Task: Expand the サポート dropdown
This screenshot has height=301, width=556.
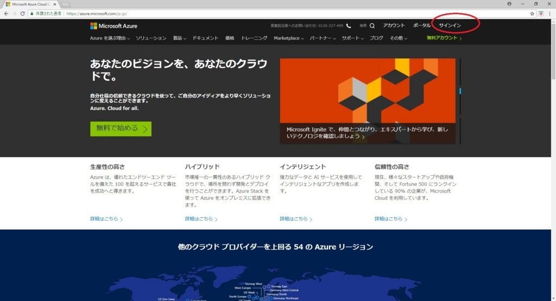Action: [352, 38]
